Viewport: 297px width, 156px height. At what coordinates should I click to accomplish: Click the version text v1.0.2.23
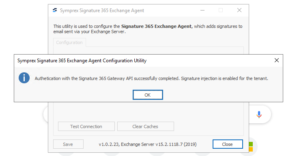(x=109, y=145)
